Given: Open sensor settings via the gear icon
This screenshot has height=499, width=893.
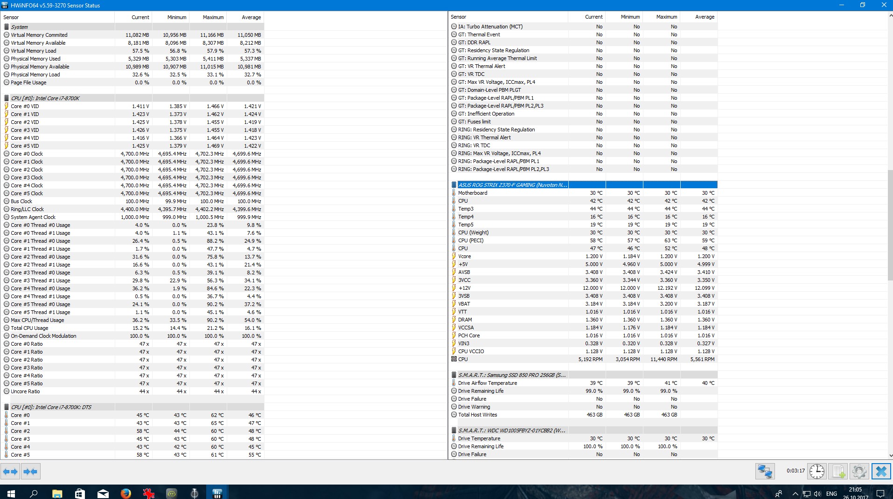Looking at the screenshot, I should [859, 472].
